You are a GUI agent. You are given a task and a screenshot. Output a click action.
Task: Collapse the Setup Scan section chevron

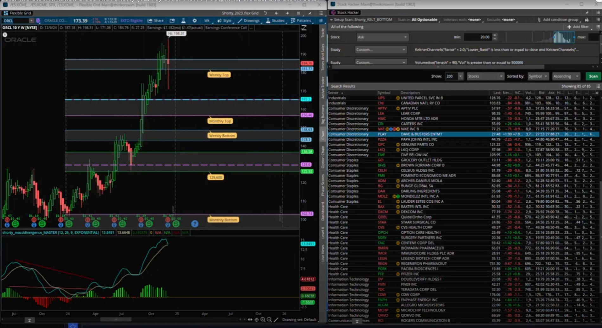(331, 20)
